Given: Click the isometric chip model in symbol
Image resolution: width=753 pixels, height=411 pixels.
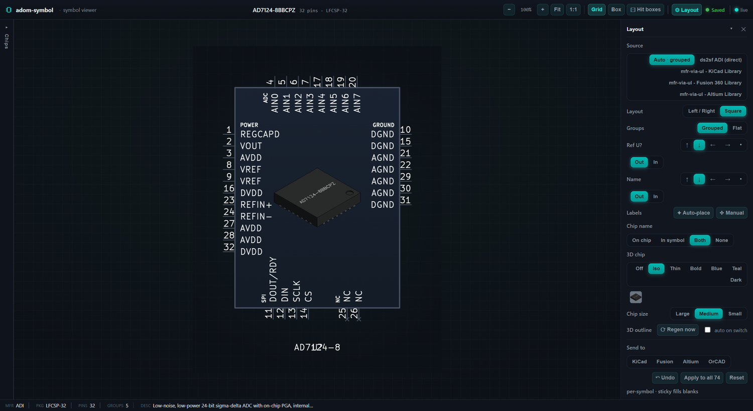Looking at the screenshot, I should [317, 197].
